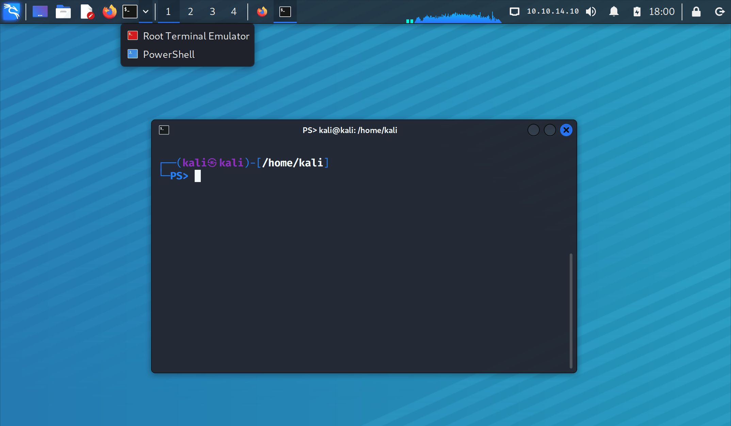Click the Firefox window taskbar button
Screen dimensions: 731x426
pyautogui.click(x=262, y=12)
